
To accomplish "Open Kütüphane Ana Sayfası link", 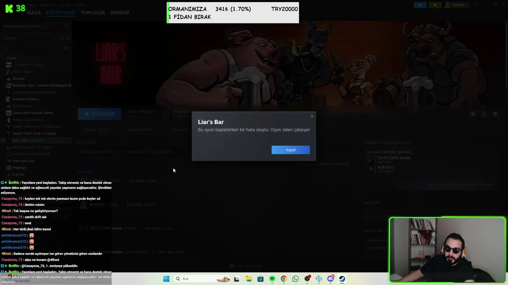I will (22, 26).
